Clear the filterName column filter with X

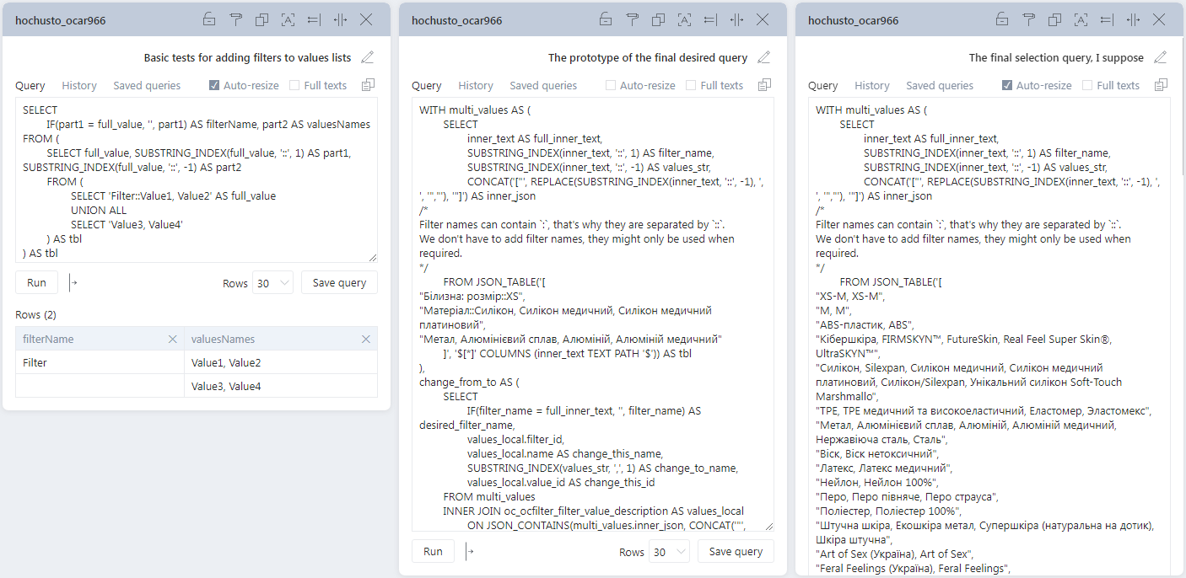click(x=173, y=339)
